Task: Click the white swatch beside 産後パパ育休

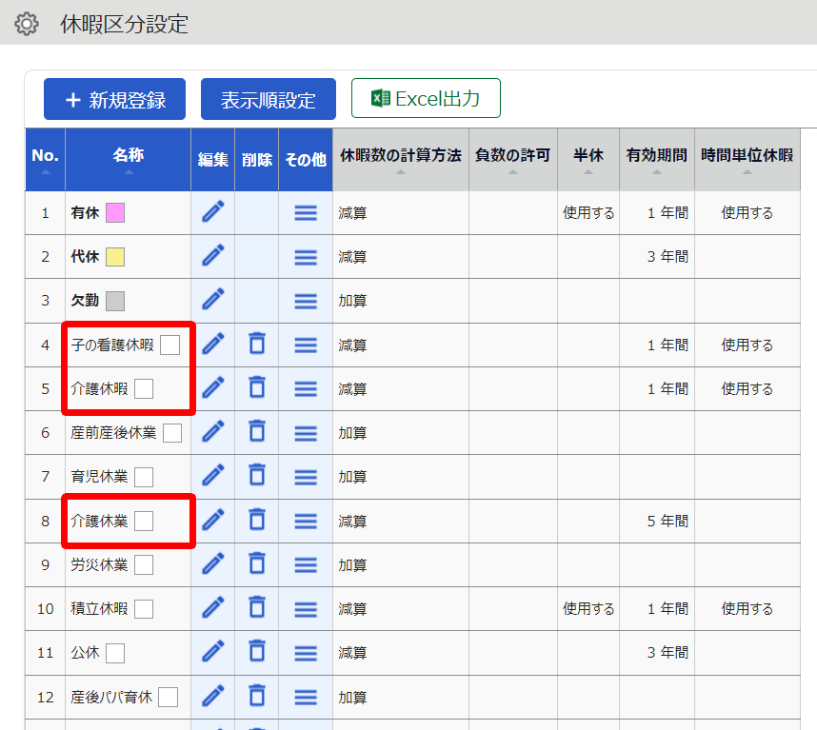Action: click(x=169, y=698)
